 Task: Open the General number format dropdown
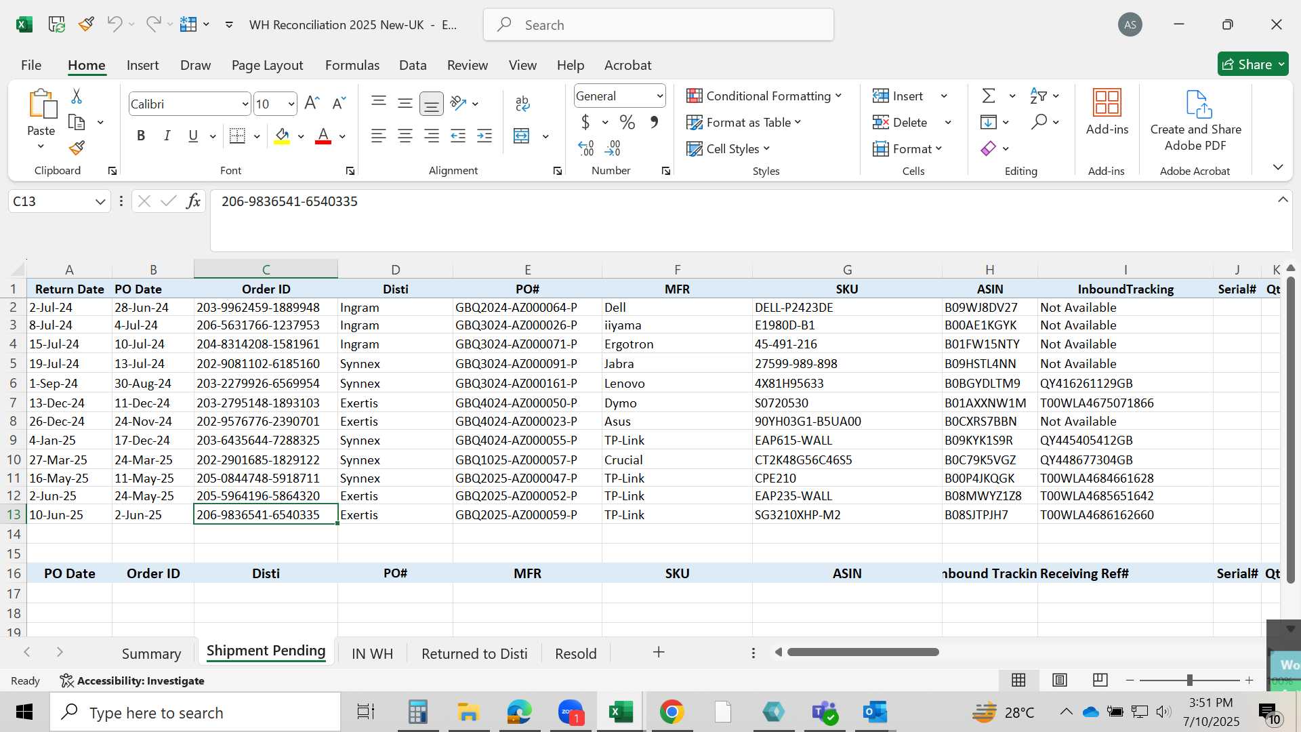tap(659, 96)
